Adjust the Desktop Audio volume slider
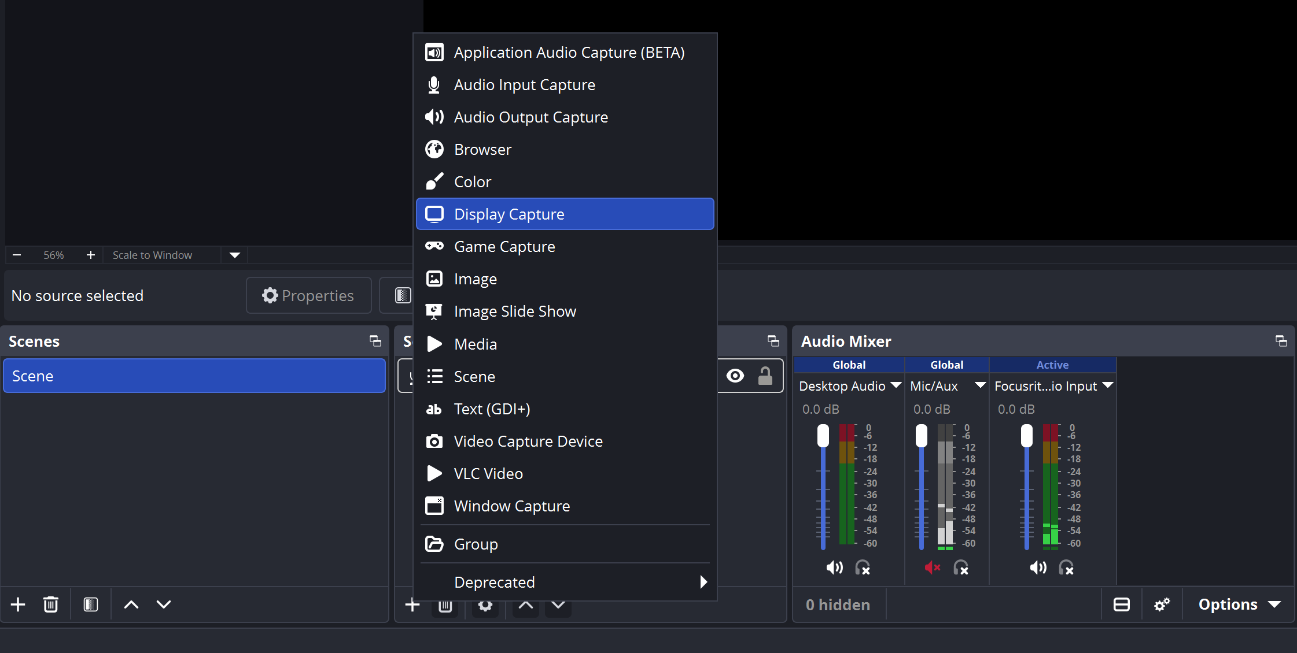Image resolution: width=1297 pixels, height=653 pixels. pyautogui.click(x=823, y=487)
